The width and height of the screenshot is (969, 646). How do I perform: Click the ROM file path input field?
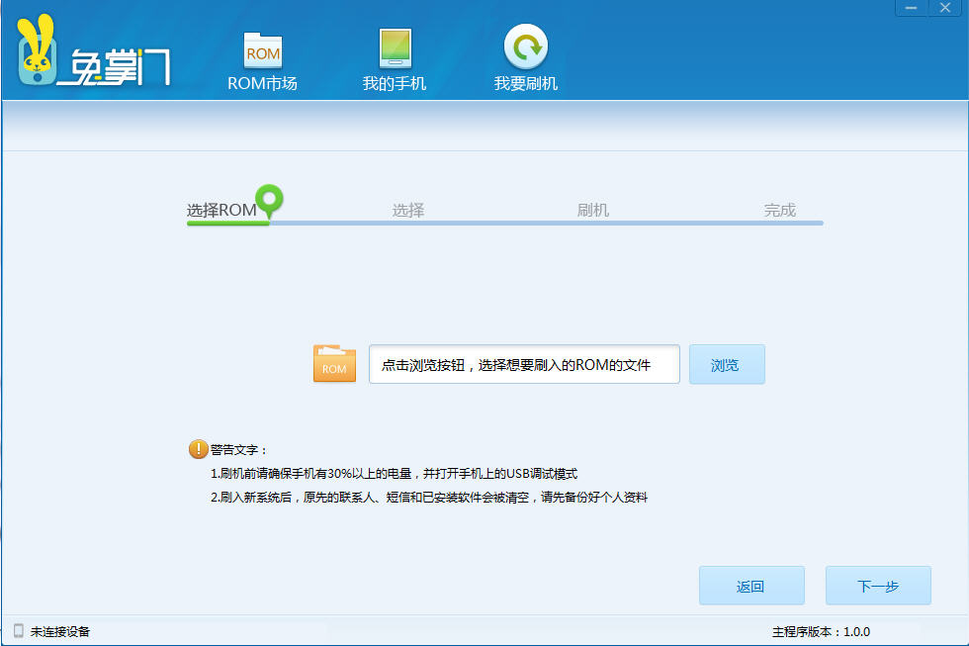tap(524, 364)
